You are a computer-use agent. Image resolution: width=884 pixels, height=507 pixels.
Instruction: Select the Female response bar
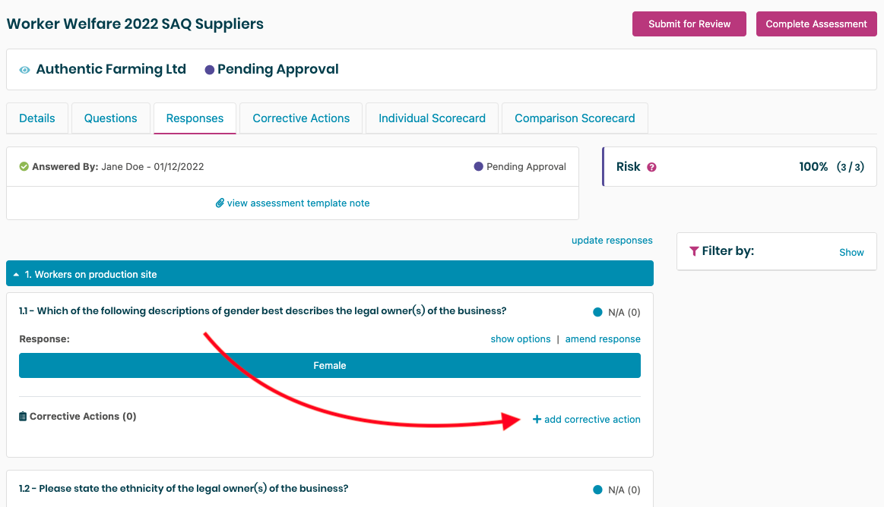tap(330, 366)
